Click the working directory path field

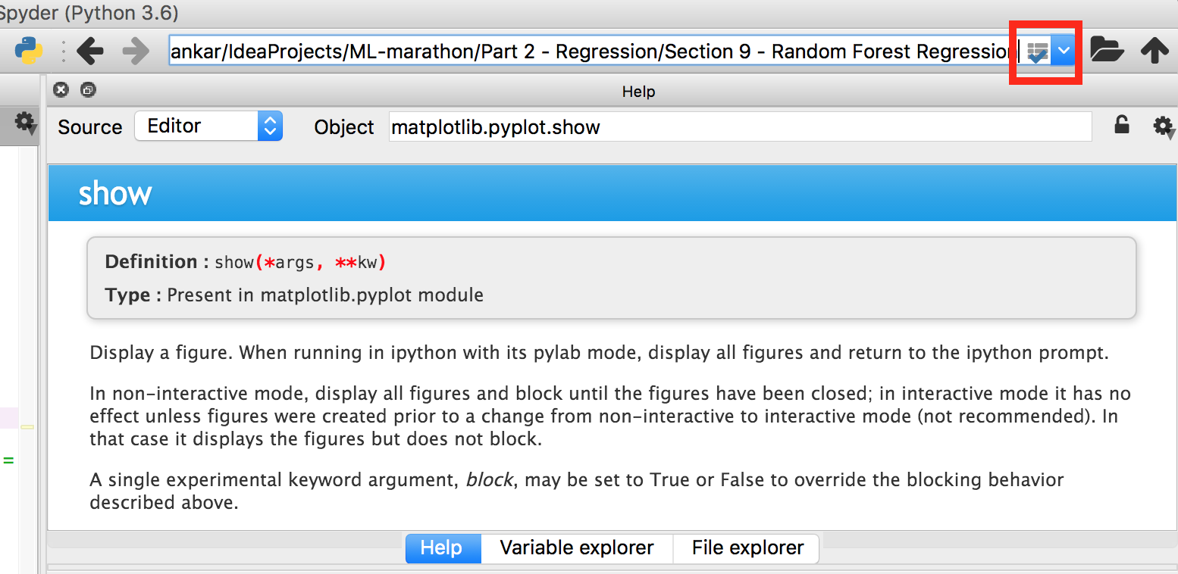(x=591, y=51)
